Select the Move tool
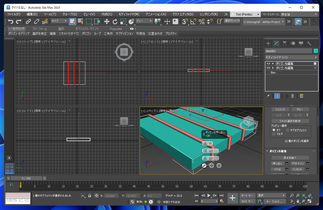This screenshot has height=210, width=323. pyautogui.click(x=107, y=21)
